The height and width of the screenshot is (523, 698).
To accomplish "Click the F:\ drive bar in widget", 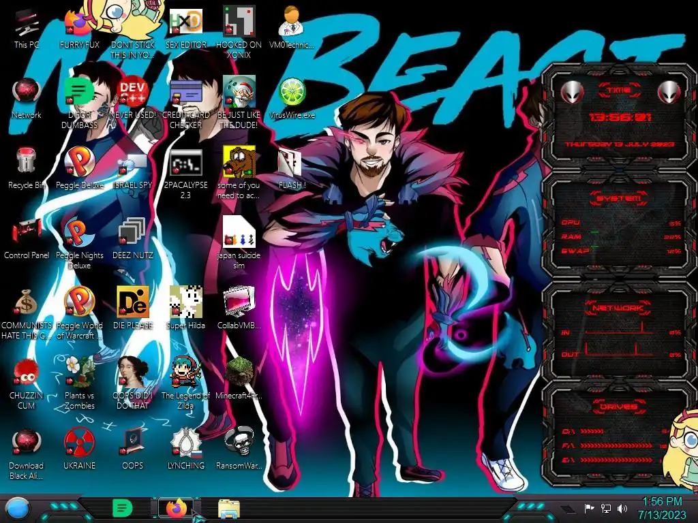I will tap(616, 445).
